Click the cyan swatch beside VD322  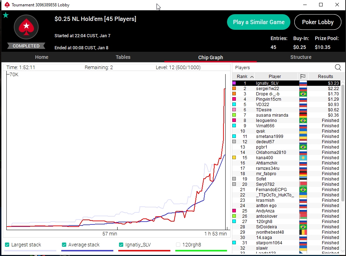234,104
